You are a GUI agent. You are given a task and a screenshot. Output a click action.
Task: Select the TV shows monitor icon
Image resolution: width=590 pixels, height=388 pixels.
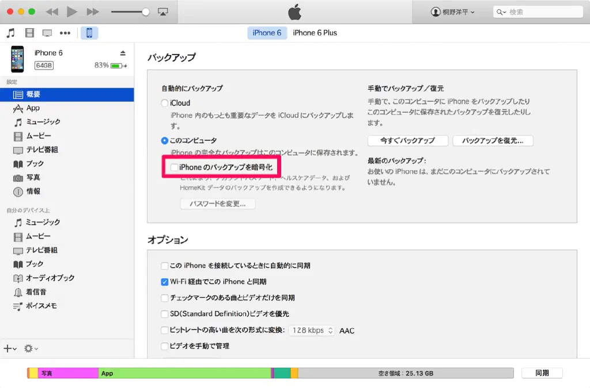point(47,33)
